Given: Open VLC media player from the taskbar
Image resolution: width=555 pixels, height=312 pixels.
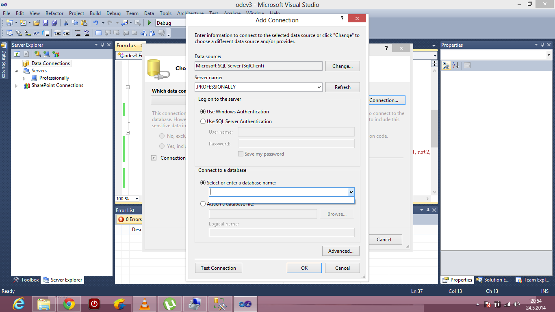Looking at the screenshot, I should pyautogui.click(x=144, y=303).
